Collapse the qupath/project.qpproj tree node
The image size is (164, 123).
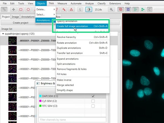pyautogui.click(x=3, y=34)
